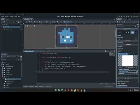Revert the Material property icon
Image resolution: width=140 pixels, height=105 pixels.
[x=127, y=54]
